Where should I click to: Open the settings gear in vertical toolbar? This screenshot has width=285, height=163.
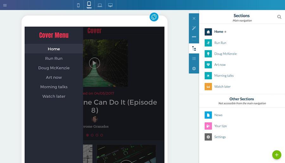tap(194, 69)
